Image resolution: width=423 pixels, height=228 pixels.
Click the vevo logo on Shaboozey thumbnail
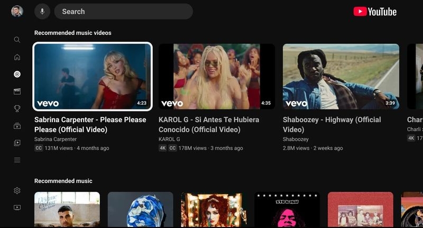pyautogui.click(x=296, y=104)
